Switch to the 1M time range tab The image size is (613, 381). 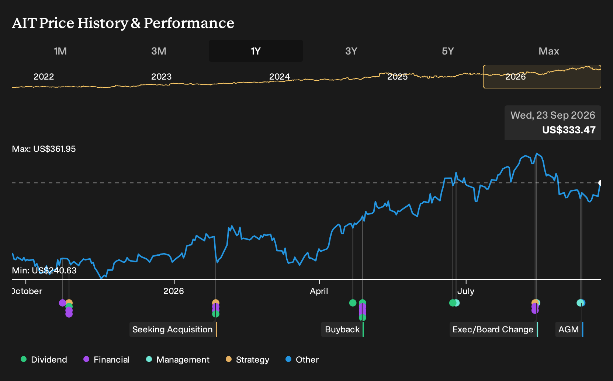(60, 51)
